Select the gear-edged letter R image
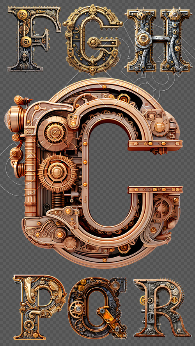The image size is (195, 346). pyautogui.click(x=162, y=308)
